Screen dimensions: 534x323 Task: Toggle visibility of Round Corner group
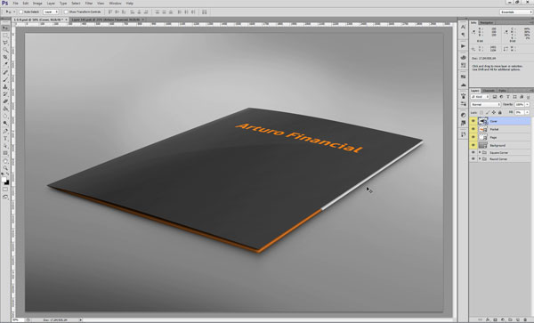473,159
